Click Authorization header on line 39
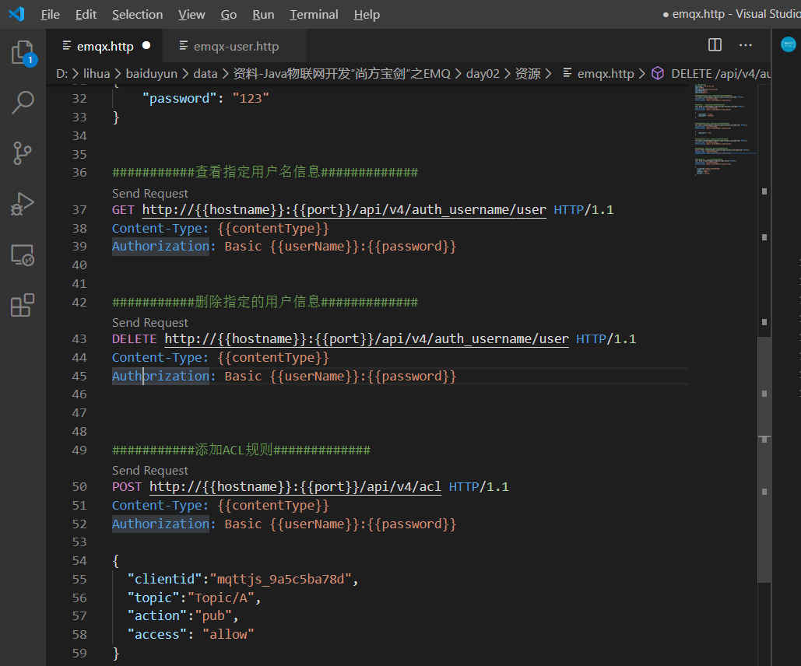801x666 pixels. click(x=160, y=247)
